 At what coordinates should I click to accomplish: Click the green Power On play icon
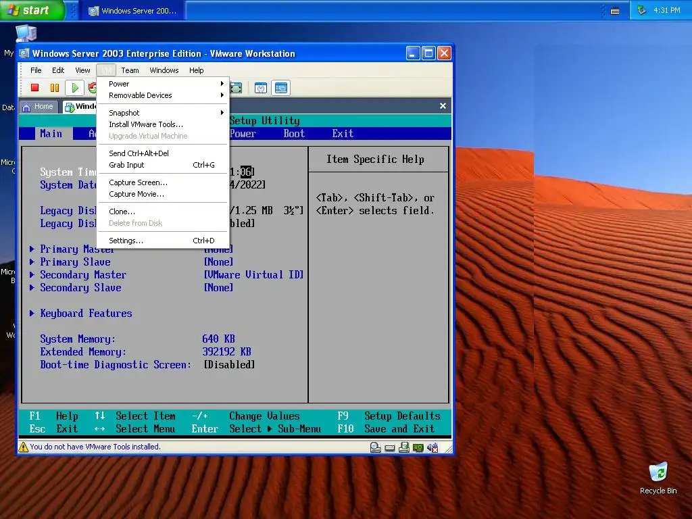pos(75,88)
